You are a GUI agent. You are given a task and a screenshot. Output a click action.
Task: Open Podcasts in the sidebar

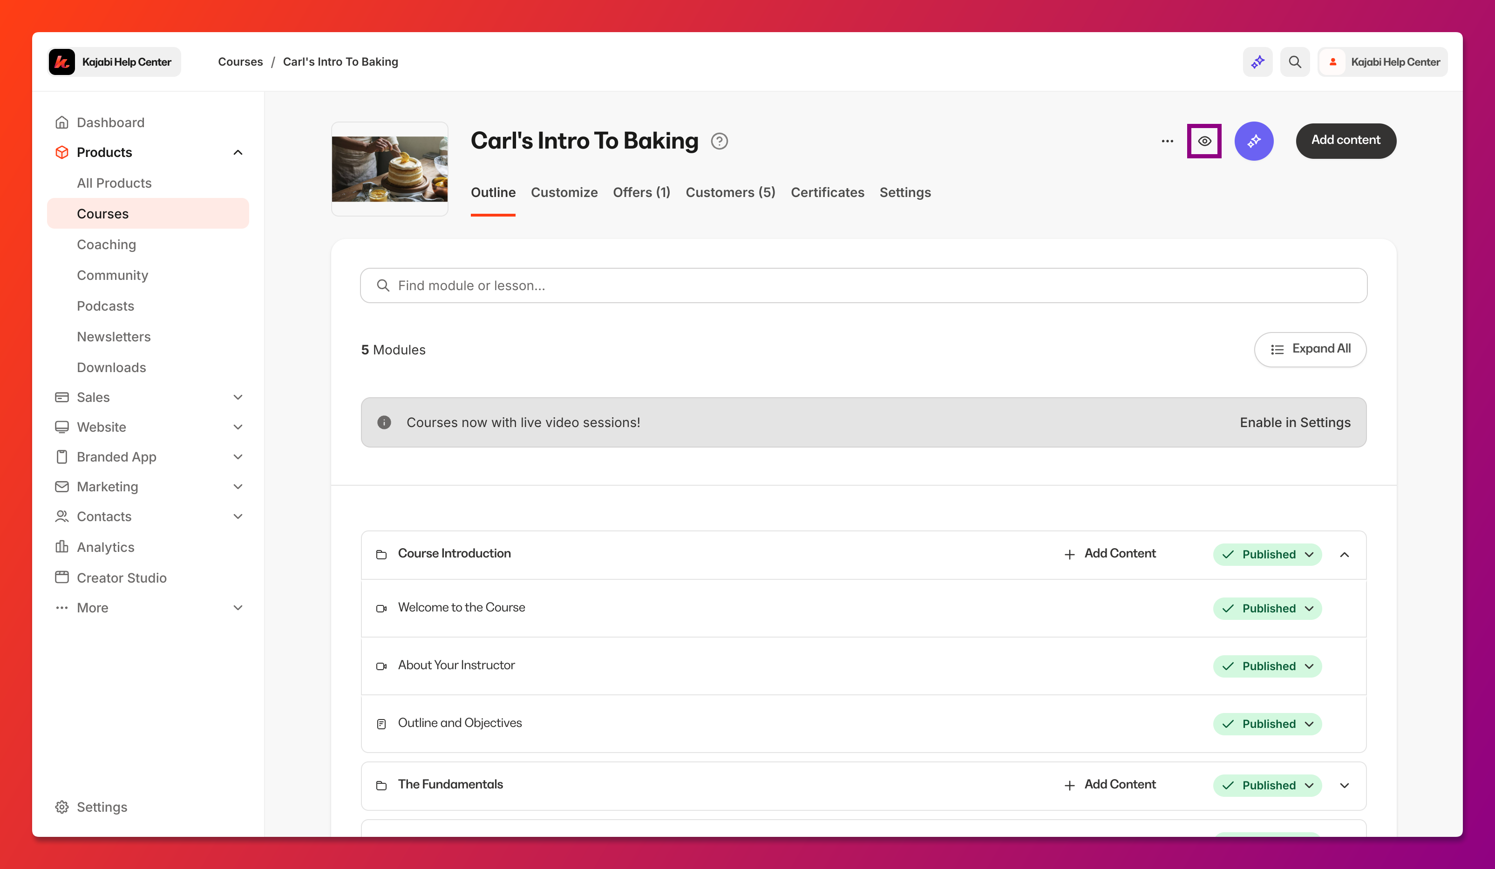click(x=106, y=306)
